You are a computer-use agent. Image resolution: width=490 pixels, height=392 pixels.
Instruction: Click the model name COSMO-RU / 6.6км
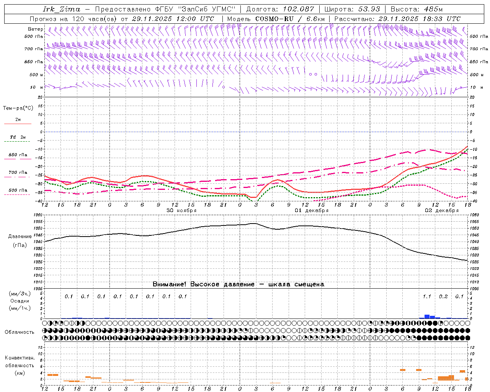tap(290, 19)
